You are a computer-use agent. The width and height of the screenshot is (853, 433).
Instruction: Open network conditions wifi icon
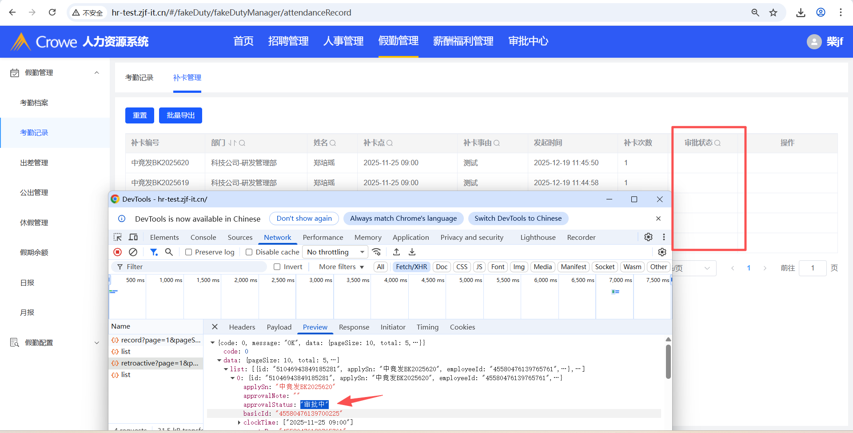pos(377,252)
